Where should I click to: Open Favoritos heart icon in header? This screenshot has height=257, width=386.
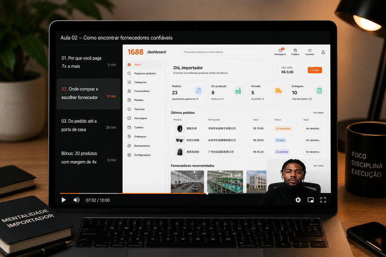(x=310, y=52)
